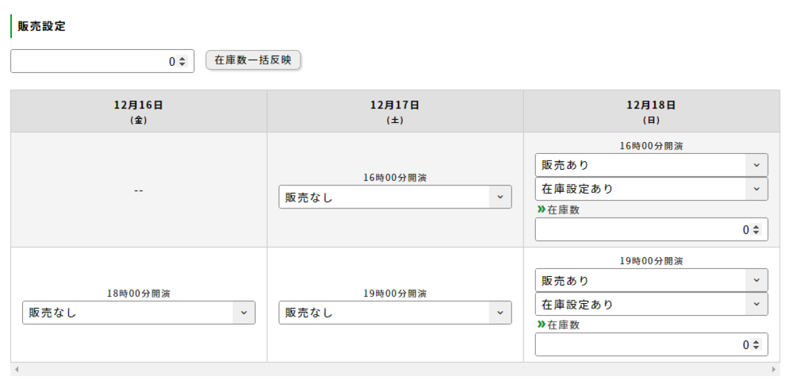Click the bulk stock field spinner arrows
This screenshot has height=388, width=789.
pyautogui.click(x=182, y=61)
